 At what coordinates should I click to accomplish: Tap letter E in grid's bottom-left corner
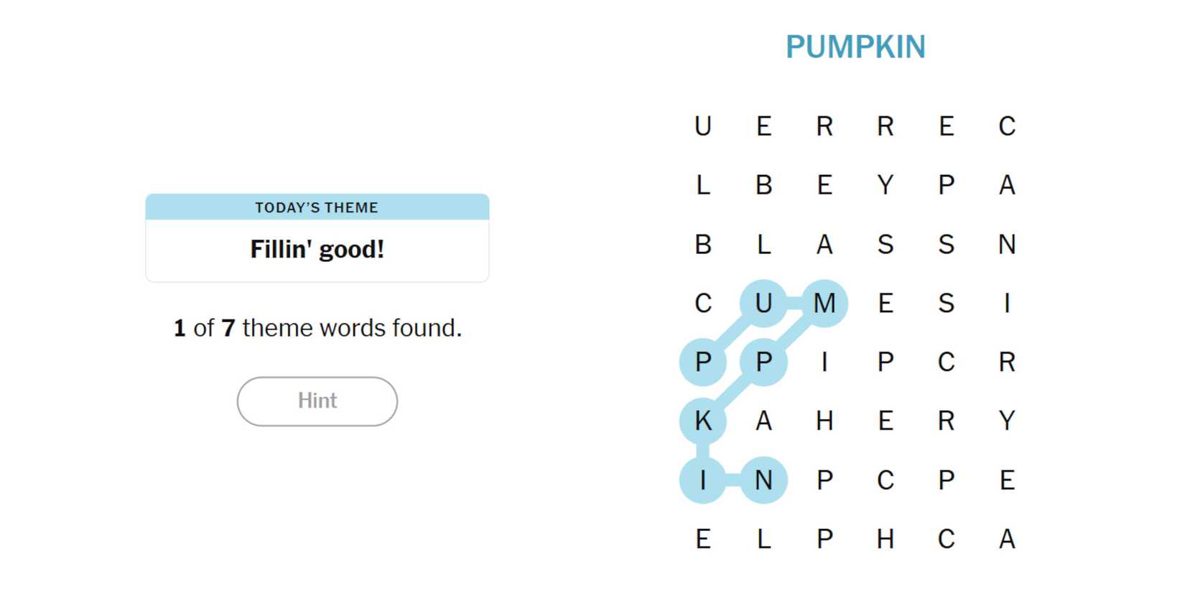(703, 539)
